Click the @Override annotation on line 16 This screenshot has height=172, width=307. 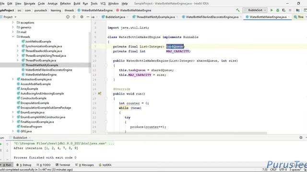121,89
